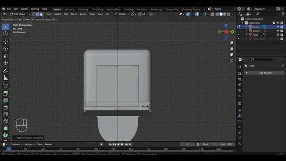
Task: Choose the Move tool
Action: 5,42
